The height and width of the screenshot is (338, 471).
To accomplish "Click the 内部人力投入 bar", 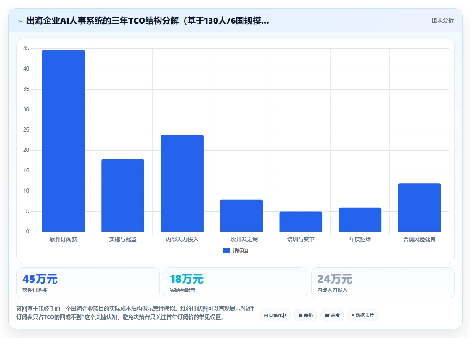I will coord(182,183).
